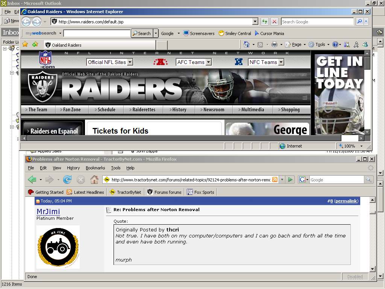Click the IE RSS feeds icon
This screenshot has height=289, width=385.
(260, 44)
